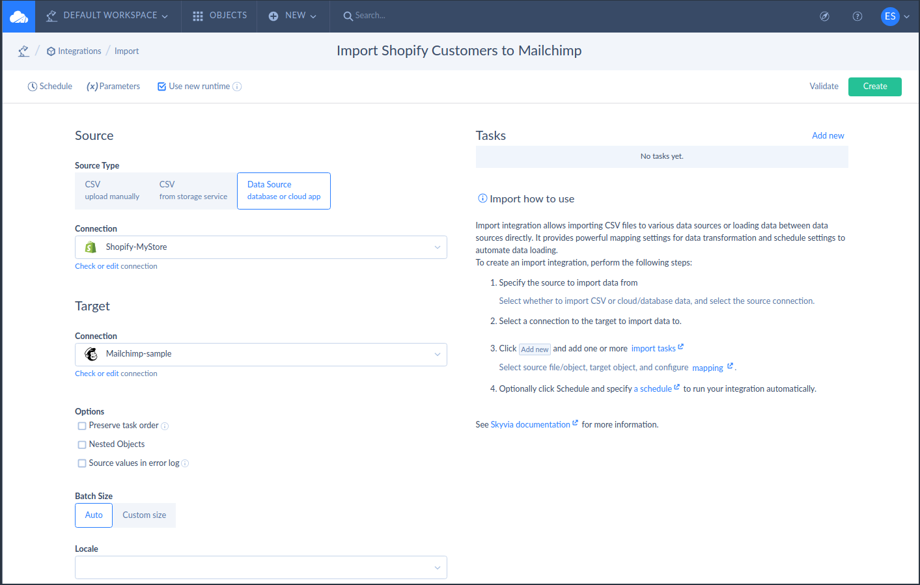Click the New plus icon
This screenshot has width=920, height=585.
(273, 16)
